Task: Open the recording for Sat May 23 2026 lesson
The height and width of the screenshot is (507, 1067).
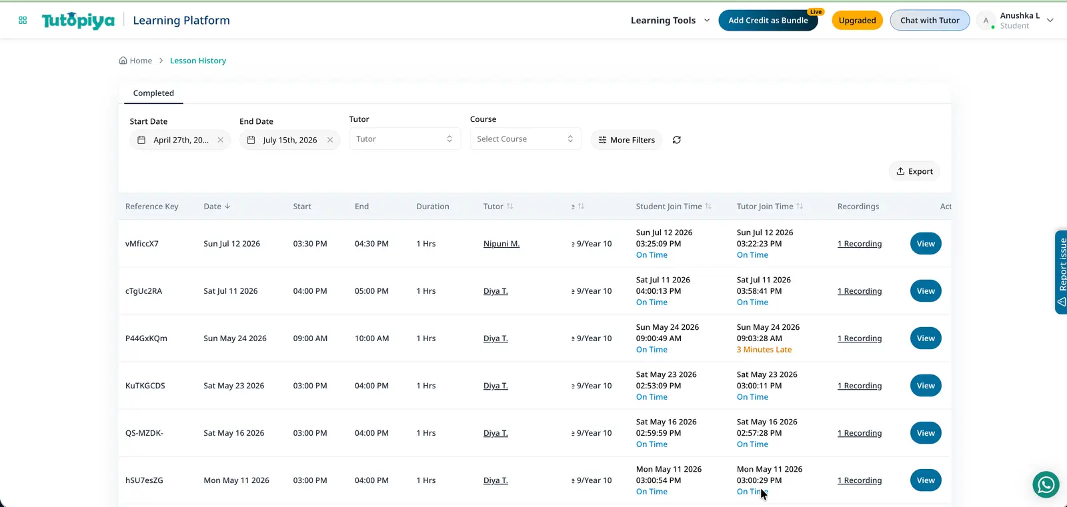Action: click(860, 386)
